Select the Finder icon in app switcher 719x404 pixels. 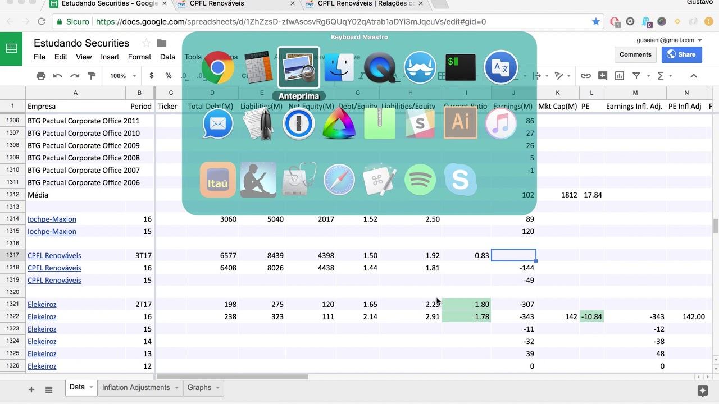click(339, 68)
